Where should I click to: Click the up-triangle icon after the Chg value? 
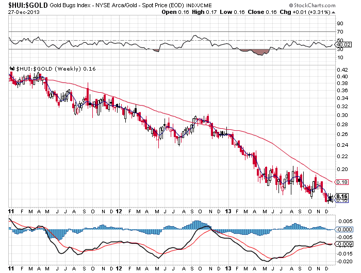[x=333, y=12]
